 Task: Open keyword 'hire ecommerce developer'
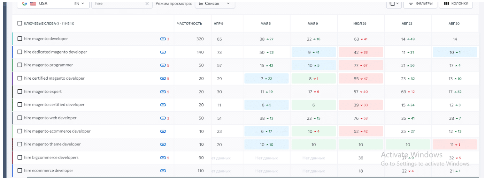[49, 171]
